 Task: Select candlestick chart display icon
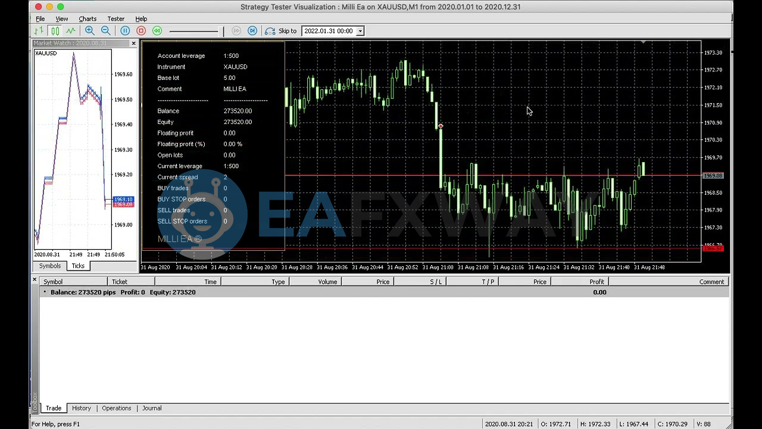pyautogui.click(x=55, y=31)
